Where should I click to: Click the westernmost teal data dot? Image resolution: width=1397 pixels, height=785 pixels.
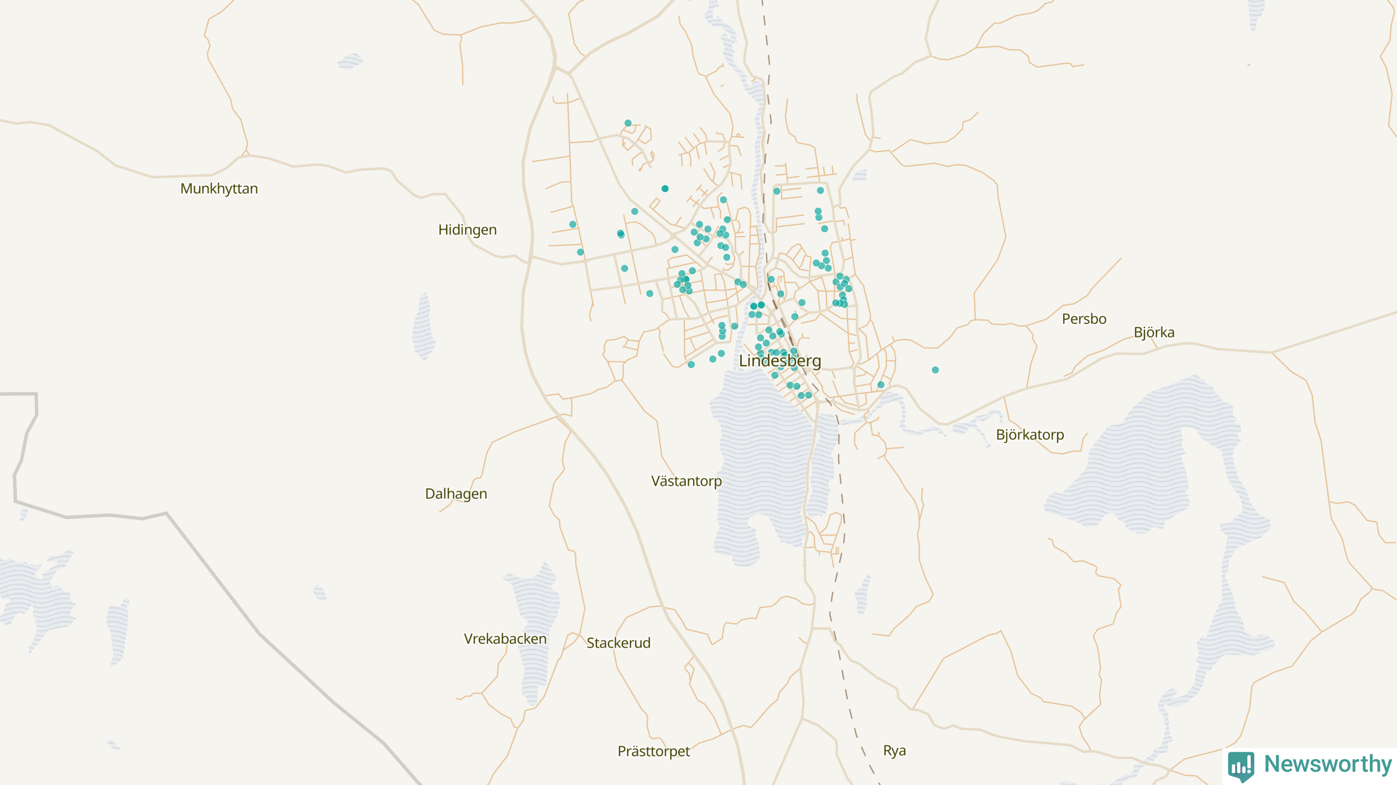click(572, 225)
